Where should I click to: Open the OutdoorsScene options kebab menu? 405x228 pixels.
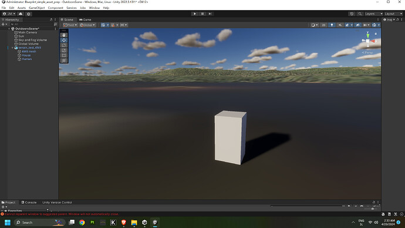[55, 29]
